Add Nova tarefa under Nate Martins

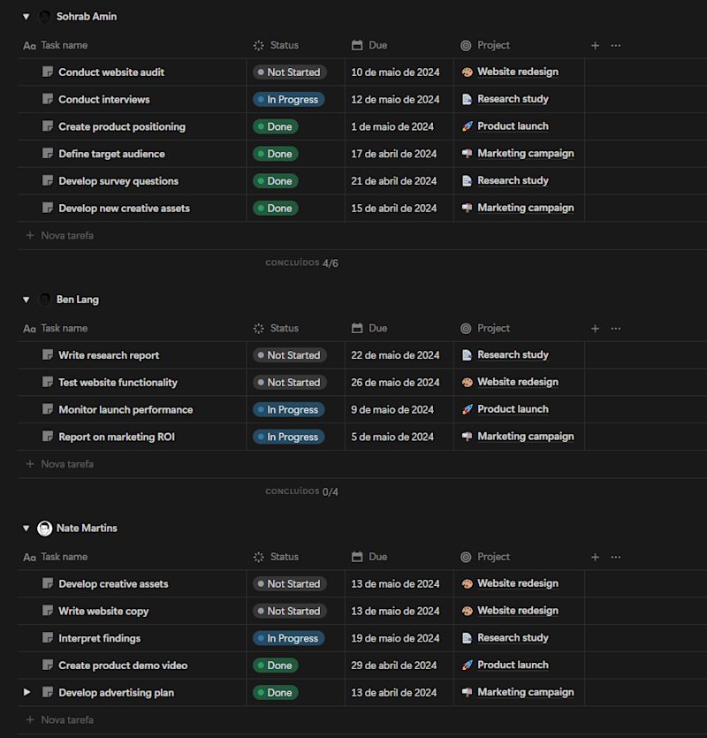[x=60, y=719]
